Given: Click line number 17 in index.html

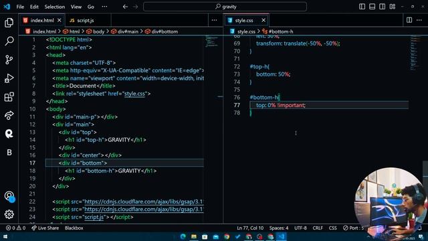Looking at the screenshot, I should click(x=32, y=163).
